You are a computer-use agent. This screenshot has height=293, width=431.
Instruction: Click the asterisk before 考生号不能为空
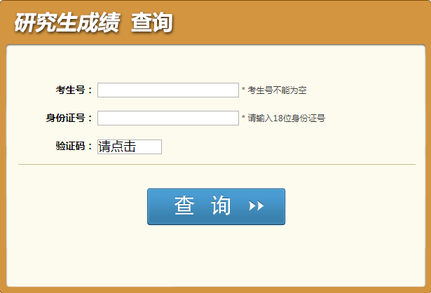pyautogui.click(x=243, y=89)
